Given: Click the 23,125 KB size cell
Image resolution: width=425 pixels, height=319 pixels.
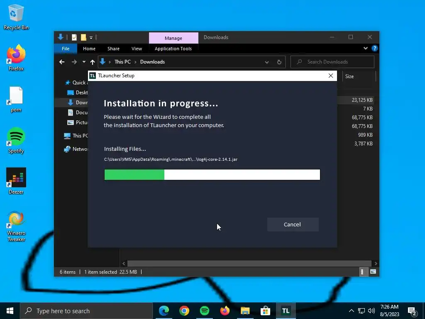Looking at the screenshot, I should point(362,100).
